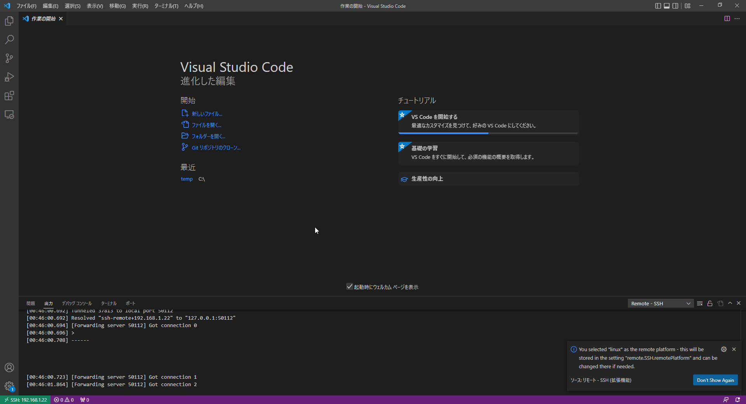746x404 pixels.
Task: Open the Extensions view
Action: tap(9, 96)
